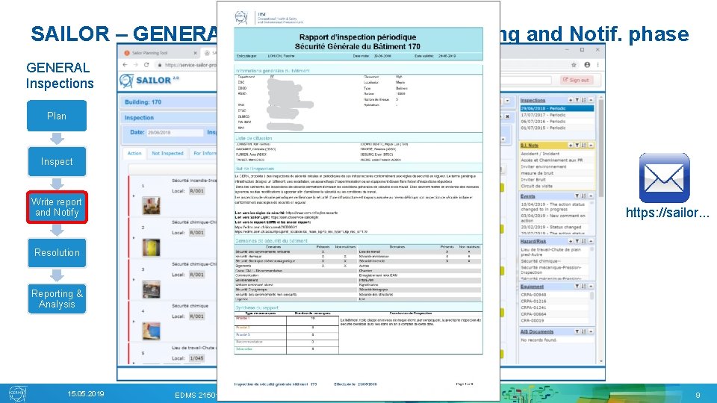
Task: Add a new S.I. Note entry
Action: (570, 146)
